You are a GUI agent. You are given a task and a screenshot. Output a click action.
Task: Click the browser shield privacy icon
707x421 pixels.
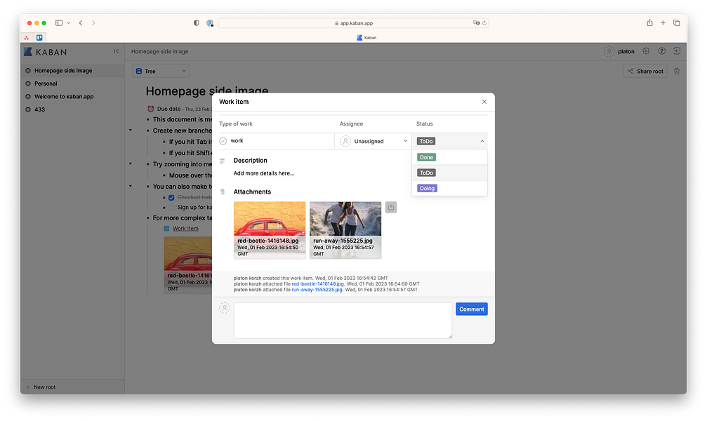click(196, 23)
